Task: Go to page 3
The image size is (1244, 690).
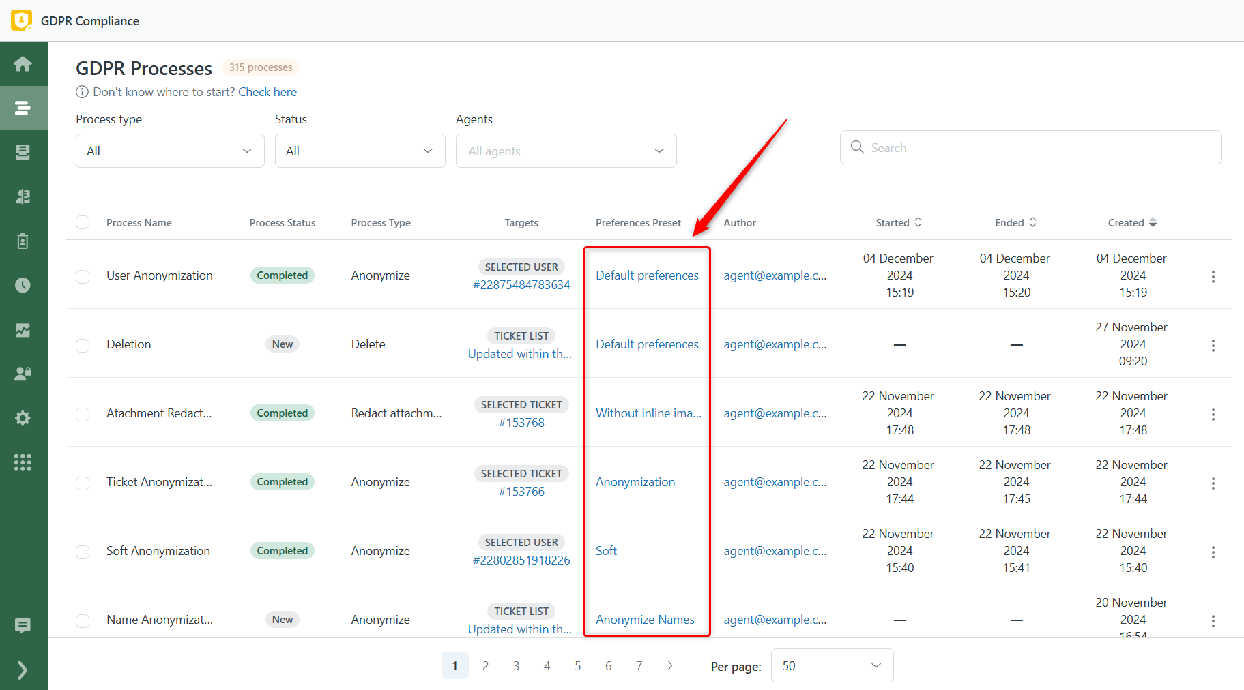Action: pos(517,665)
